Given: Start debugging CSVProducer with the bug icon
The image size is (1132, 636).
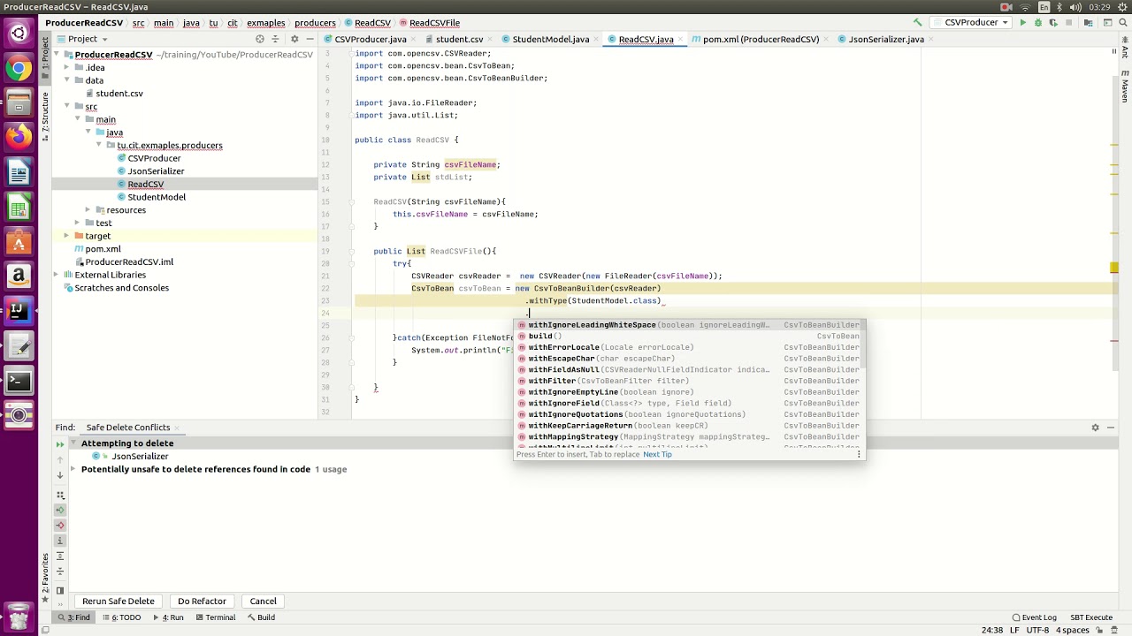Looking at the screenshot, I should coord(1038,23).
